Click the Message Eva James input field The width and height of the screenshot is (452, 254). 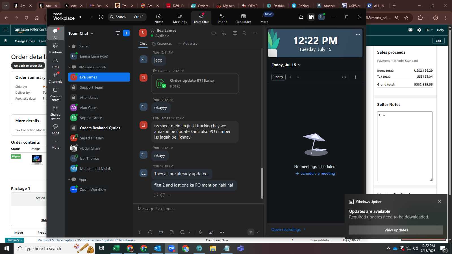[199, 209]
